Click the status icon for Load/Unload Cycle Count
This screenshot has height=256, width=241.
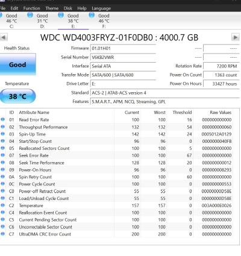3,198
